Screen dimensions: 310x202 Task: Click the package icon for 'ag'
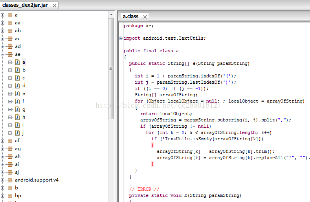pos(9,149)
